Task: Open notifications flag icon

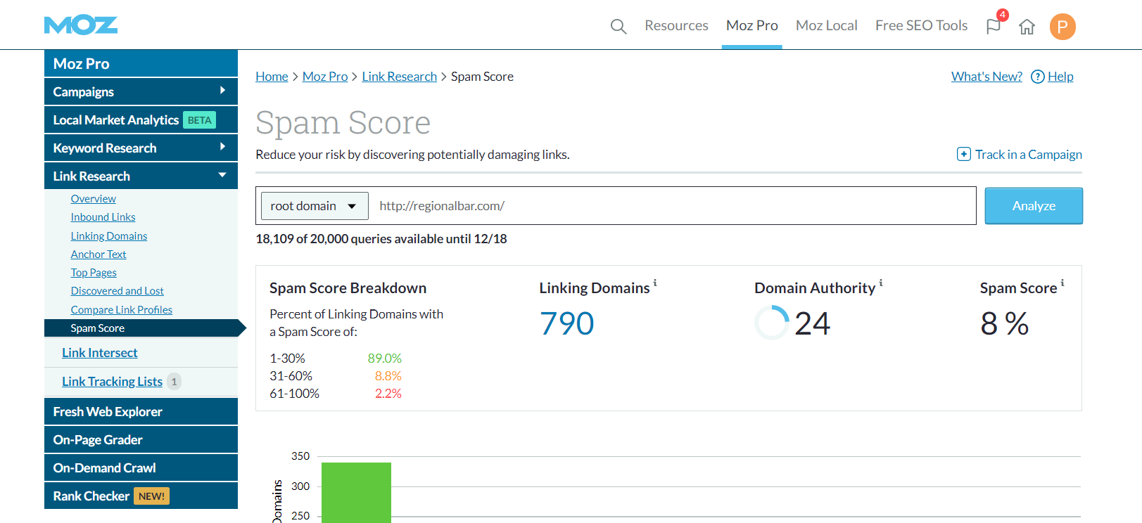Action: [993, 27]
